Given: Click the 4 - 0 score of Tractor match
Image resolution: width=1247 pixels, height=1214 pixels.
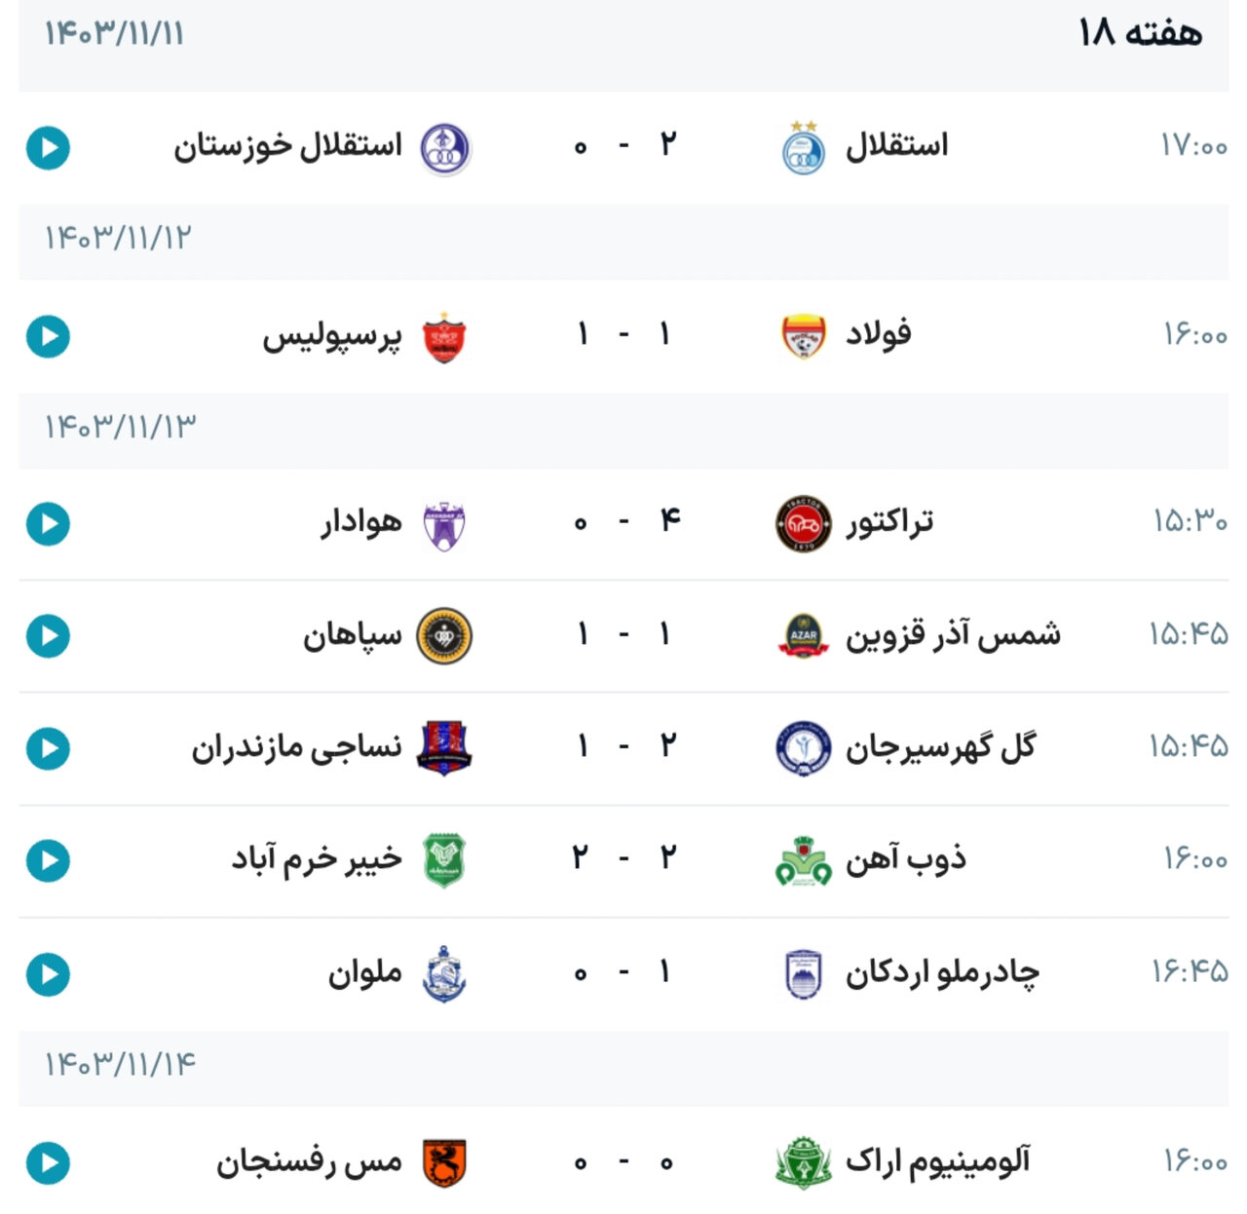Looking at the screenshot, I should [624, 523].
